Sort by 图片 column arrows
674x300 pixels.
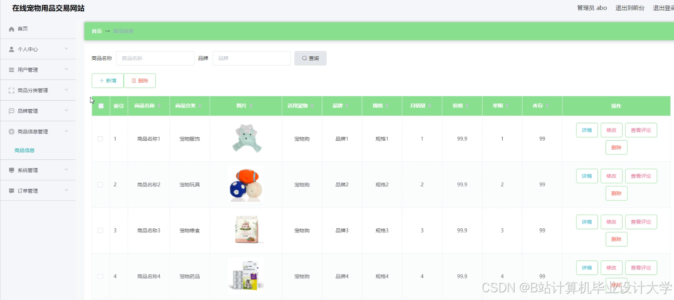point(251,106)
